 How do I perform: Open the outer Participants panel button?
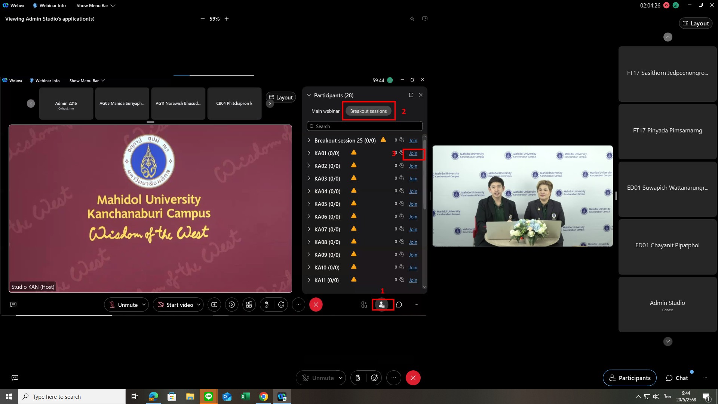click(630, 378)
